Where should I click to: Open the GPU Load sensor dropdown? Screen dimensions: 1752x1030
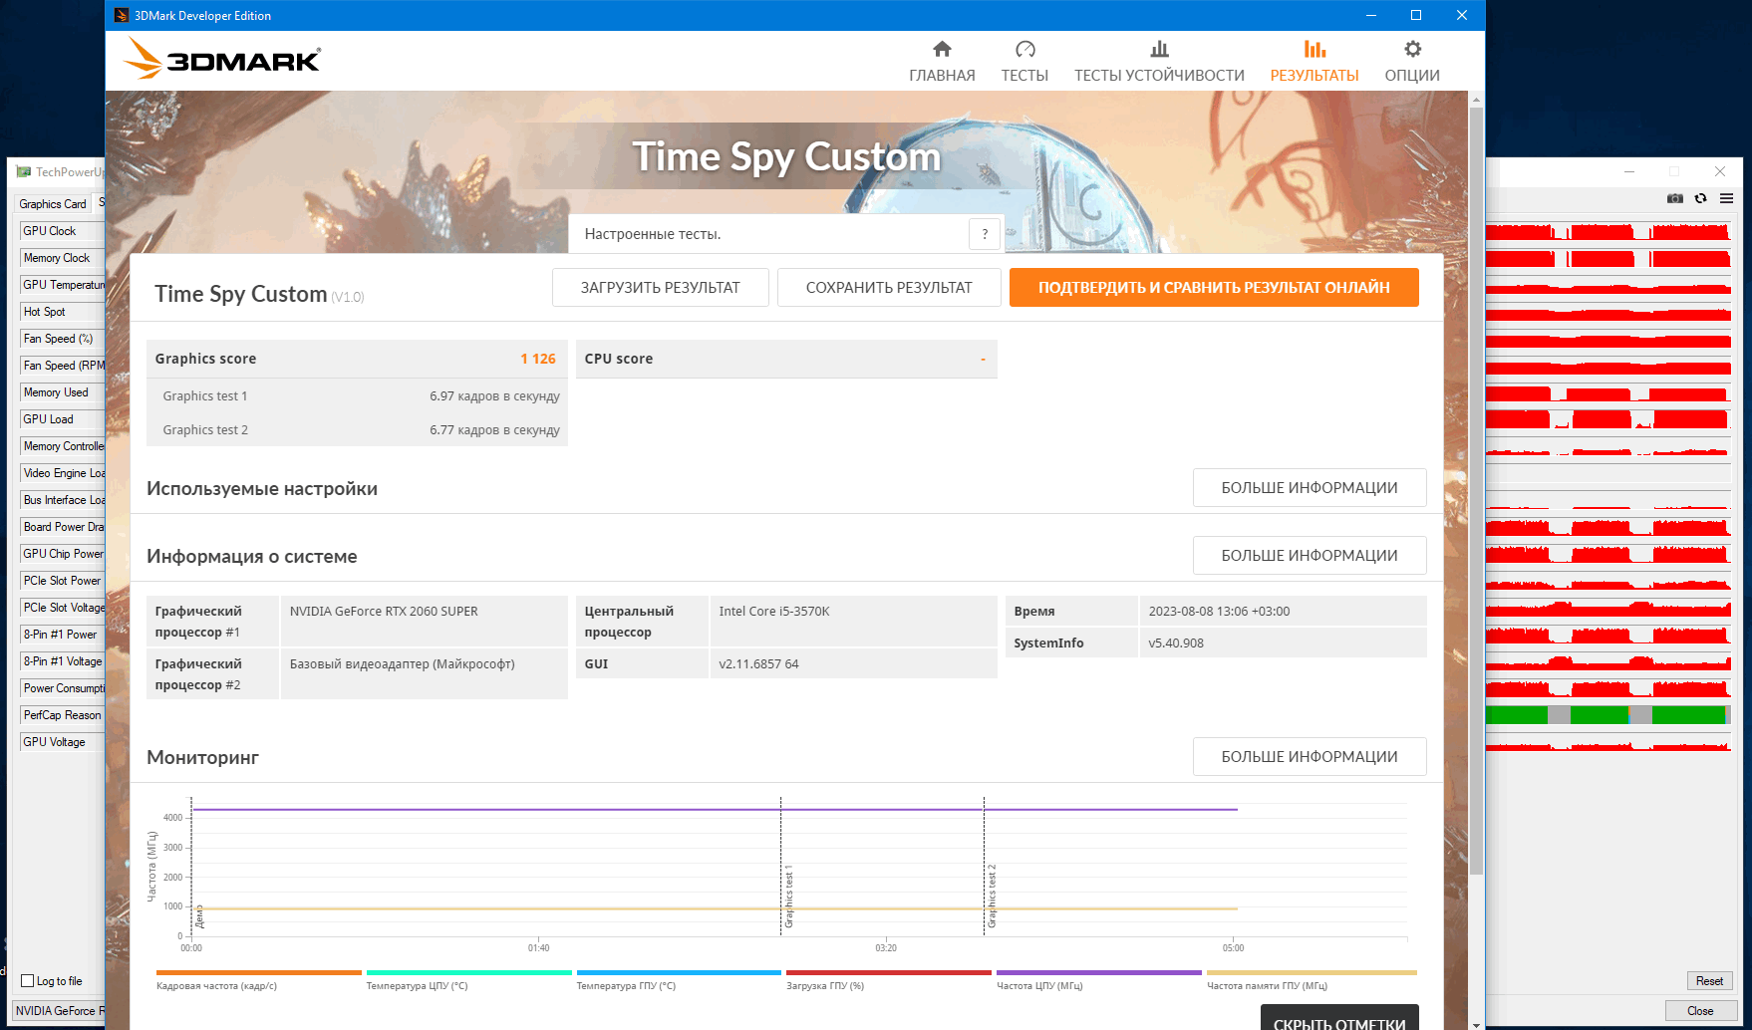pyautogui.click(x=62, y=419)
